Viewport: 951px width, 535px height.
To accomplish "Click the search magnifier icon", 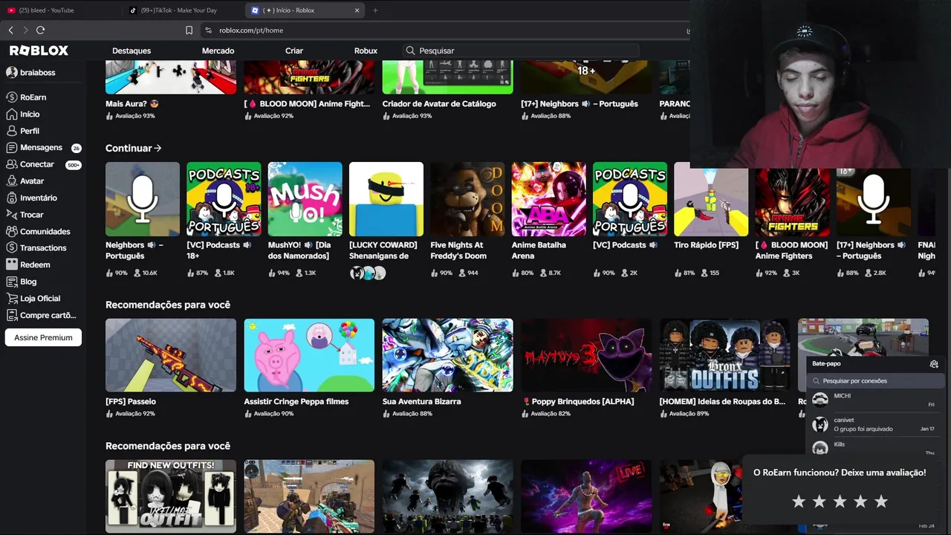I will [410, 51].
